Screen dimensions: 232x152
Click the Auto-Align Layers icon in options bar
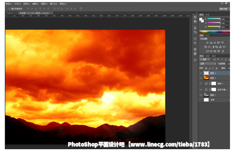pyautogui.click(x=81, y=9)
